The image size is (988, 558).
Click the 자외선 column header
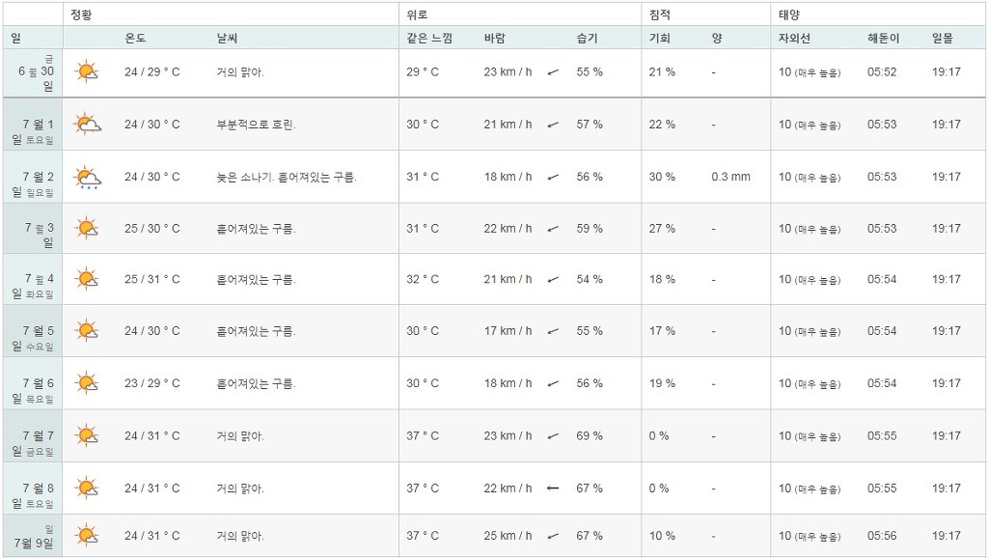coord(794,39)
